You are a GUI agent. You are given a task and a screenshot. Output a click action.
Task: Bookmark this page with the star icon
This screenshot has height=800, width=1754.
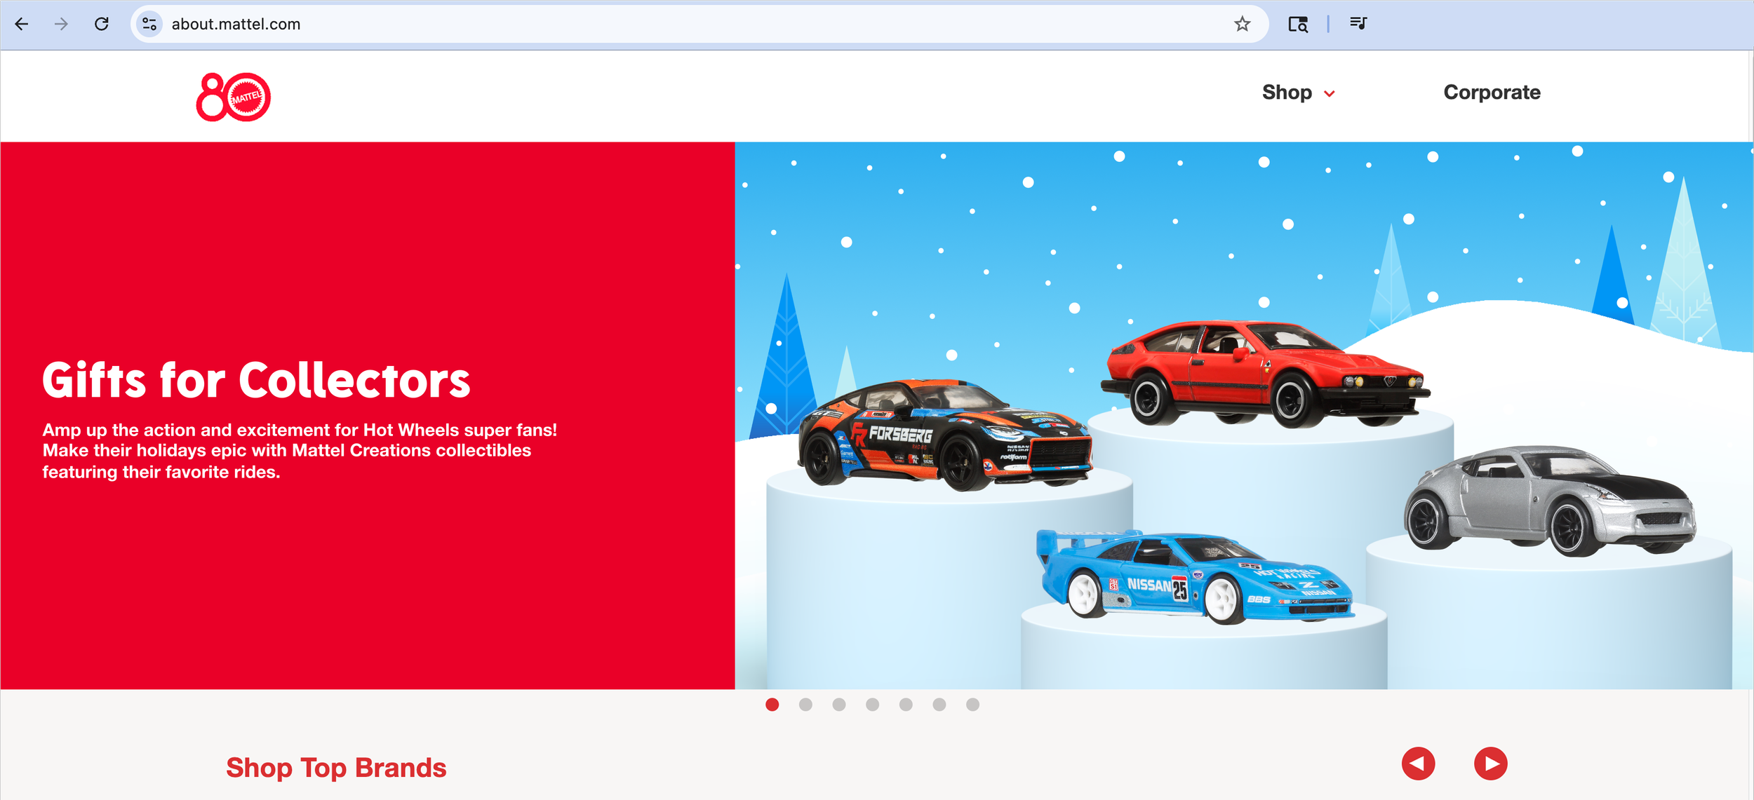tap(1242, 24)
